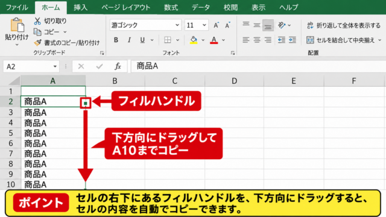This screenshot has height=217, width=386.
Task: Select column A header
Action: click(53, 81)
